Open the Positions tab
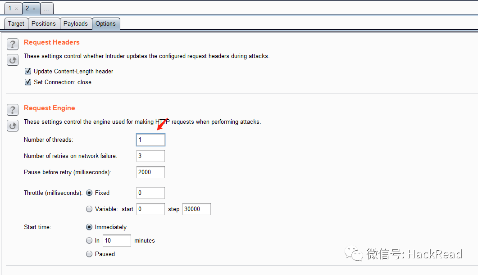478x275 pixels. 44,24
